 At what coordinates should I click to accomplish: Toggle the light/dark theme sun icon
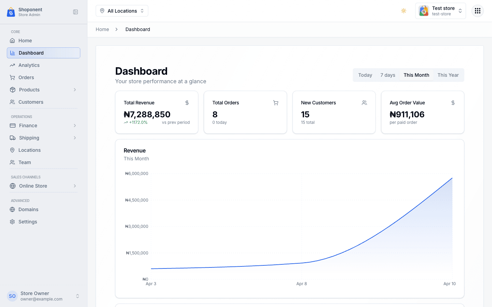(404, 11)
